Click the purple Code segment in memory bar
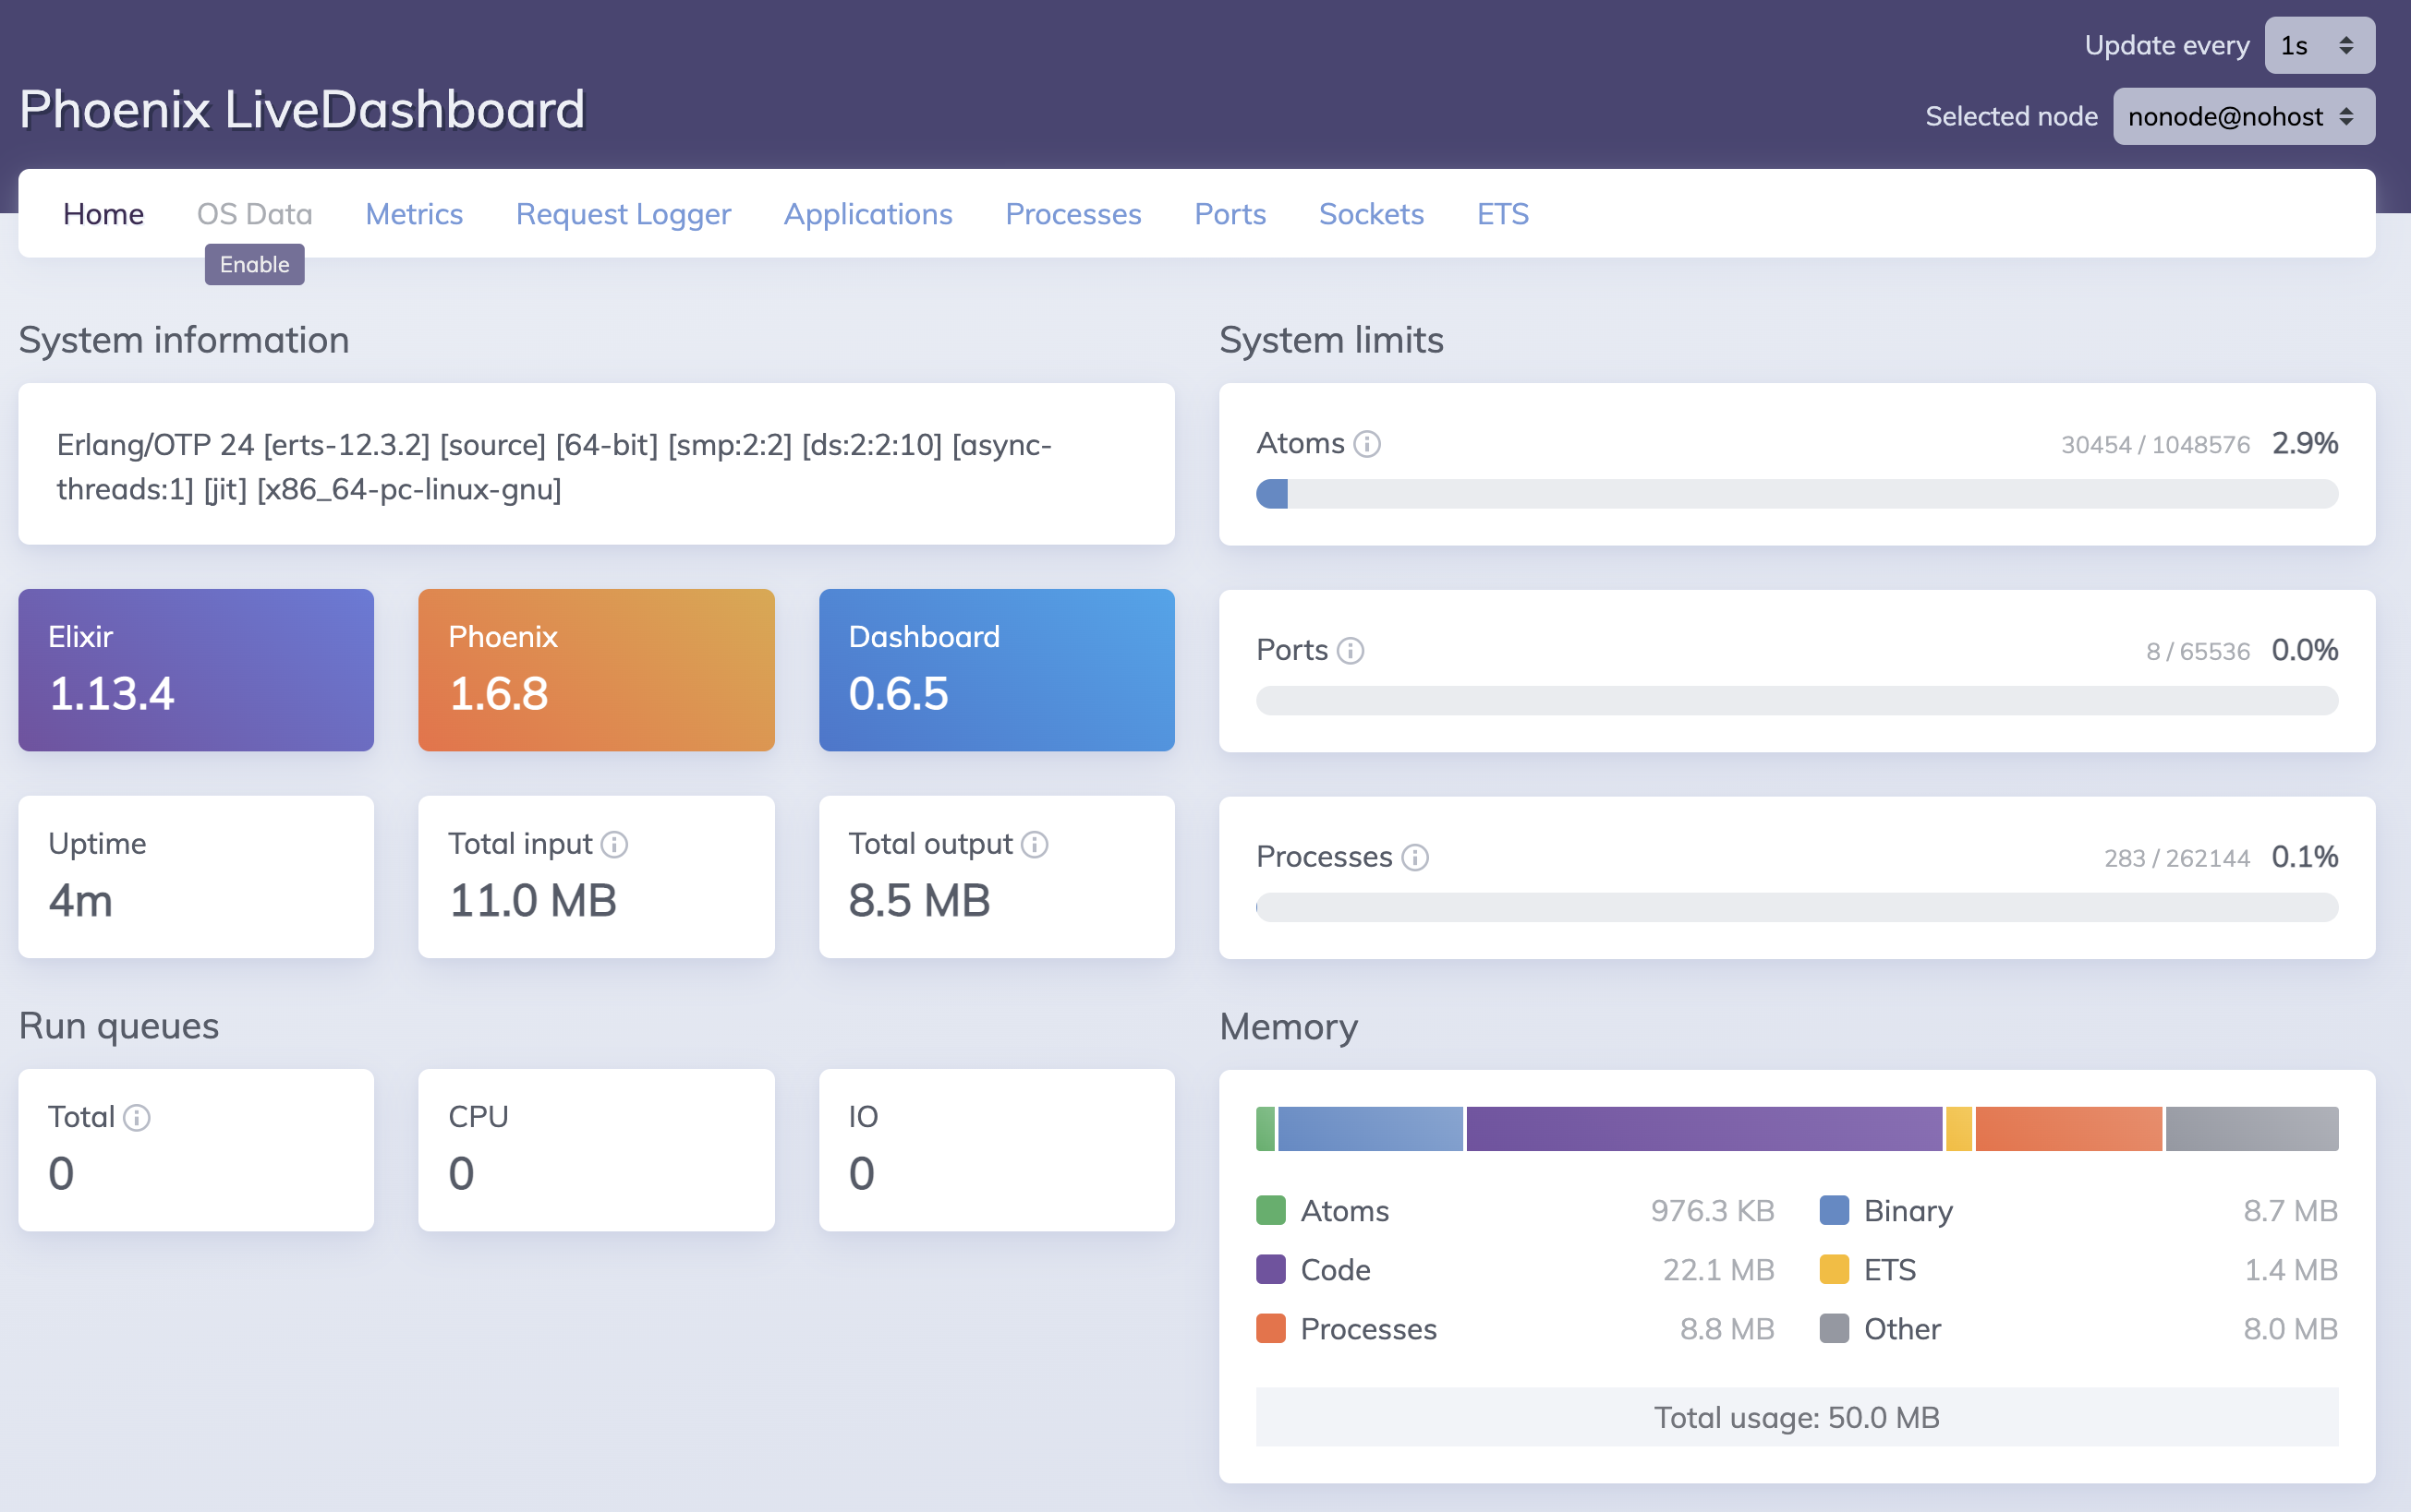 click(1702, 1129)
